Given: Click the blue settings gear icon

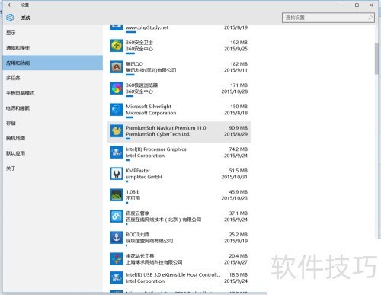Looking at the screenshot, I should click(10, 18).
